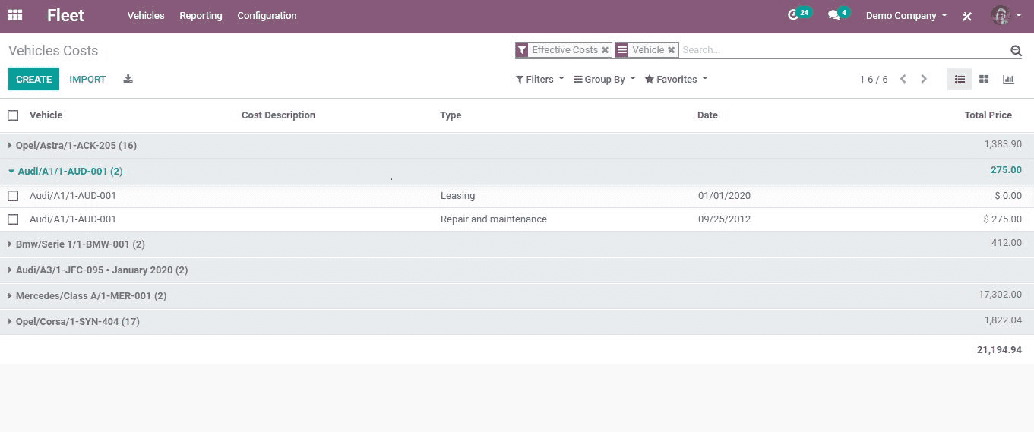
Task: Click the 412.00 Bmw group total
Action: [1007, 243]
